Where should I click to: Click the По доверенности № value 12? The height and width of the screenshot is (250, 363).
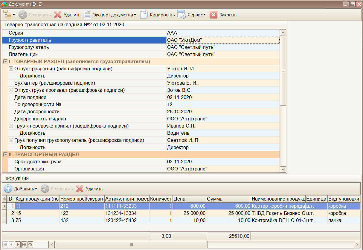pos(223,105)
